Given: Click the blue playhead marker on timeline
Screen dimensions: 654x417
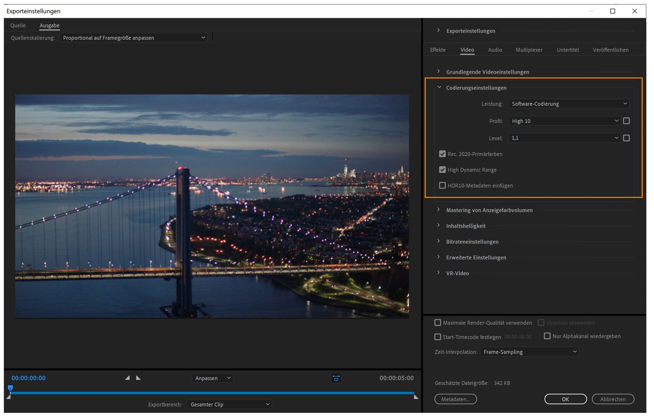Looking at the screenshot, I should coord(10,388).
